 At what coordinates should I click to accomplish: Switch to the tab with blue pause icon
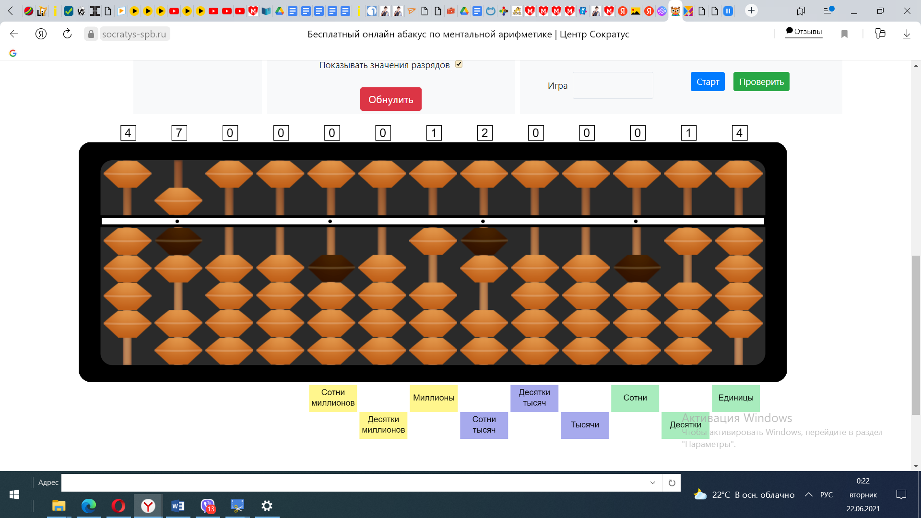728,11
